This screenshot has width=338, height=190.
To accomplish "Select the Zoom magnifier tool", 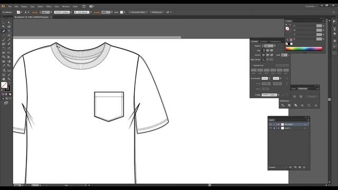I will pos(9,79).
